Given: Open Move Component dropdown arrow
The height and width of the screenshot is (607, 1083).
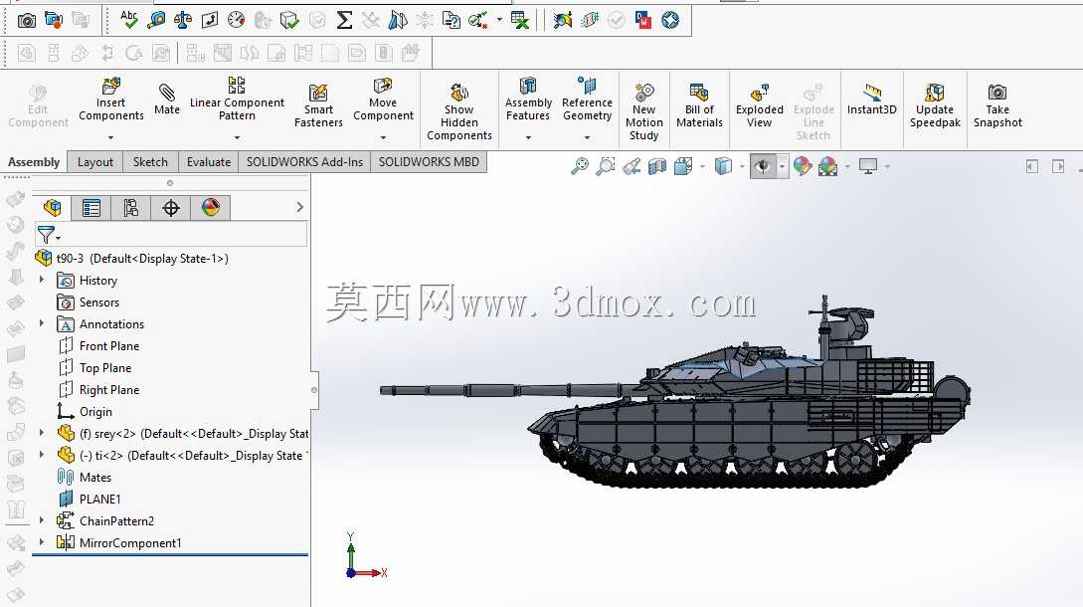Looking at the screenshot, I should click(x=383, y=137).
